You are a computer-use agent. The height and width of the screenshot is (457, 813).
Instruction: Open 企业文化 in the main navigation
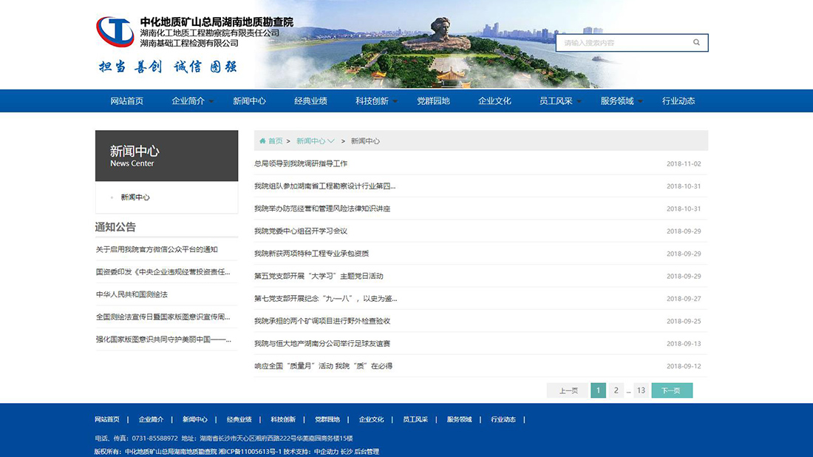pyautogui.click(x=494, y=101)
